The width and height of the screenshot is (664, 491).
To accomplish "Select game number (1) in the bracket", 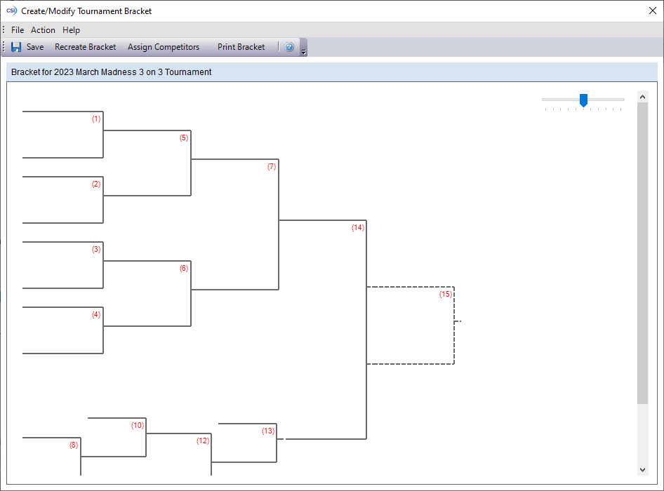I will click(x=96, y=119).
